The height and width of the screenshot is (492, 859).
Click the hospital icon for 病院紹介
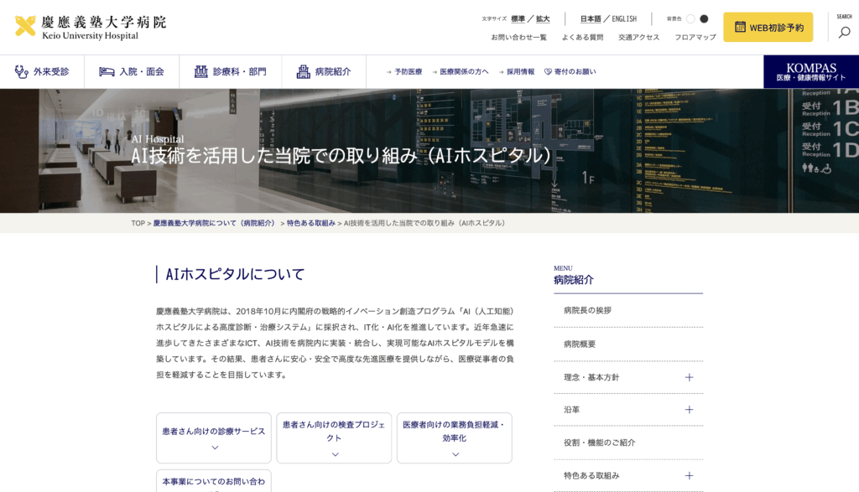pos(304,72)
